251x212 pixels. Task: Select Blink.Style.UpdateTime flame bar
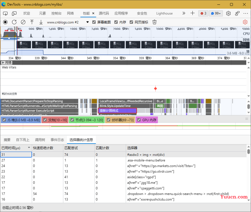124,106
